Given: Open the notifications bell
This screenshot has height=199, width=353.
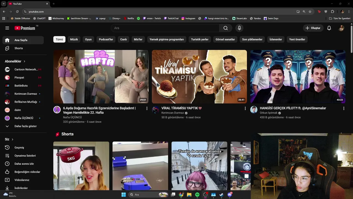Looking at the screenshot, I should 329,28.
